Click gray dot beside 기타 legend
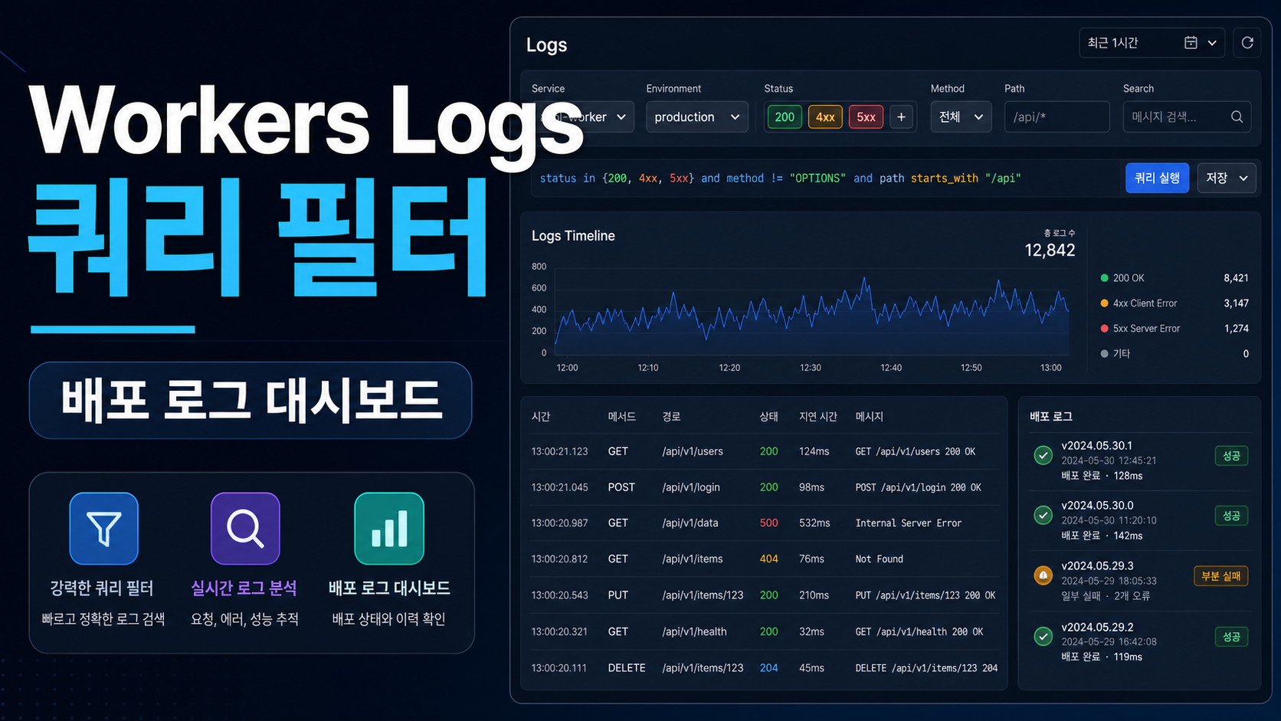This screenshot has width=1281, height=721. tap(1104, 354)
